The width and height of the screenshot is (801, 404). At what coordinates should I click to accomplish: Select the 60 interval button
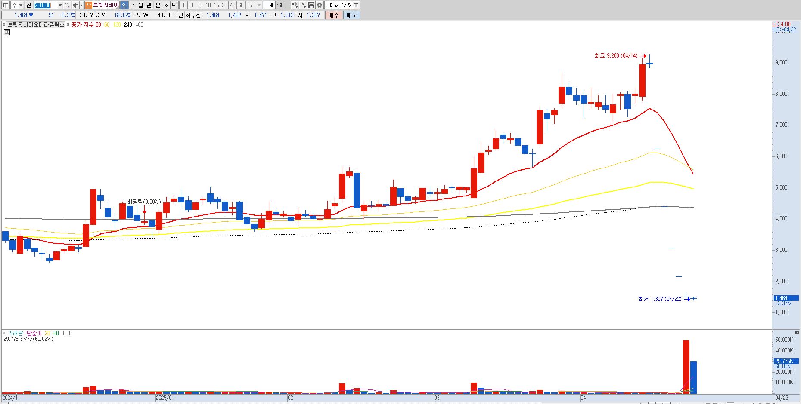(241, 5)
